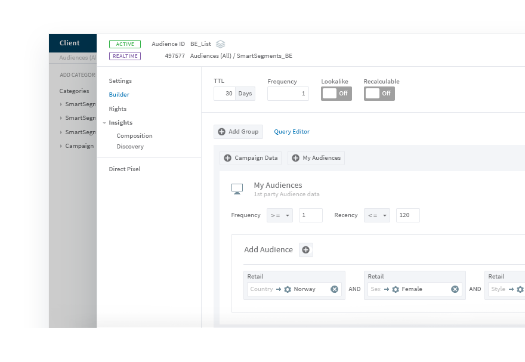Click the layers stack icon beside BE_List

click(x=220, y=44)
